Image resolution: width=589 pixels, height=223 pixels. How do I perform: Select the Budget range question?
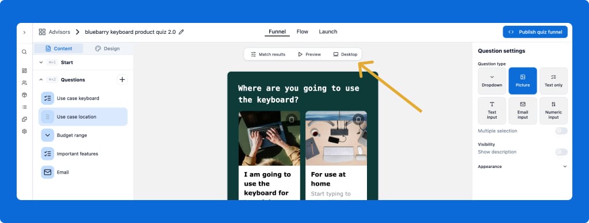[83, 135]
